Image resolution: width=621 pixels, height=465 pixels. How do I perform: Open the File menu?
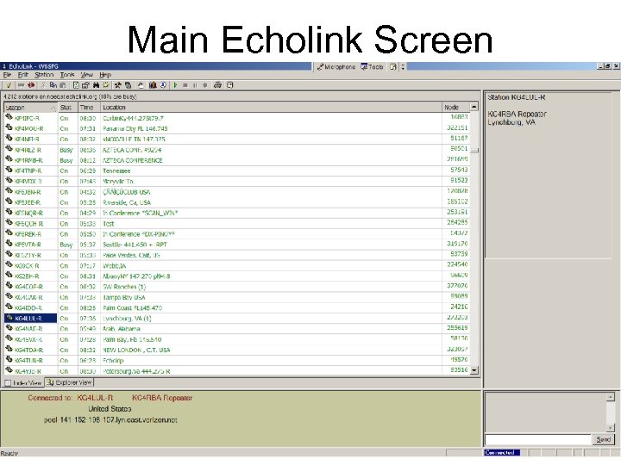(x=7, y=75)
